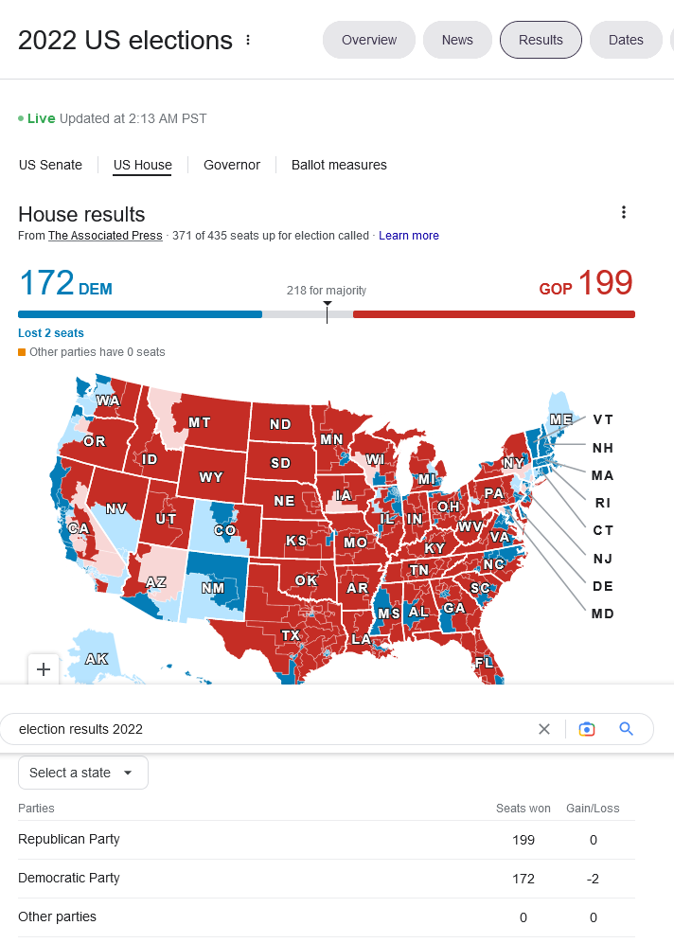Open House results more options menu
Screen dimensions: 674x943
coord(623,212)
